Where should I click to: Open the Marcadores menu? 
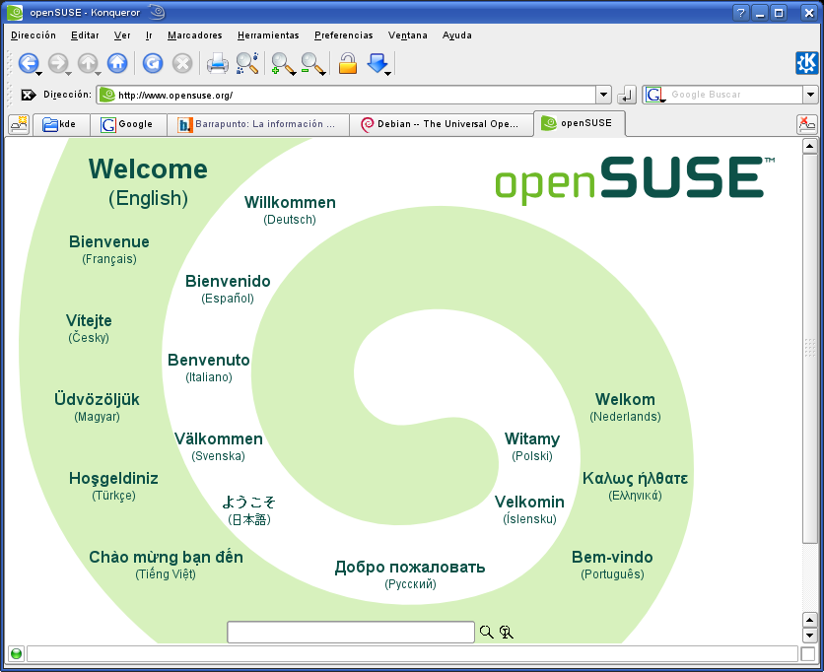(x=194, y=34)
